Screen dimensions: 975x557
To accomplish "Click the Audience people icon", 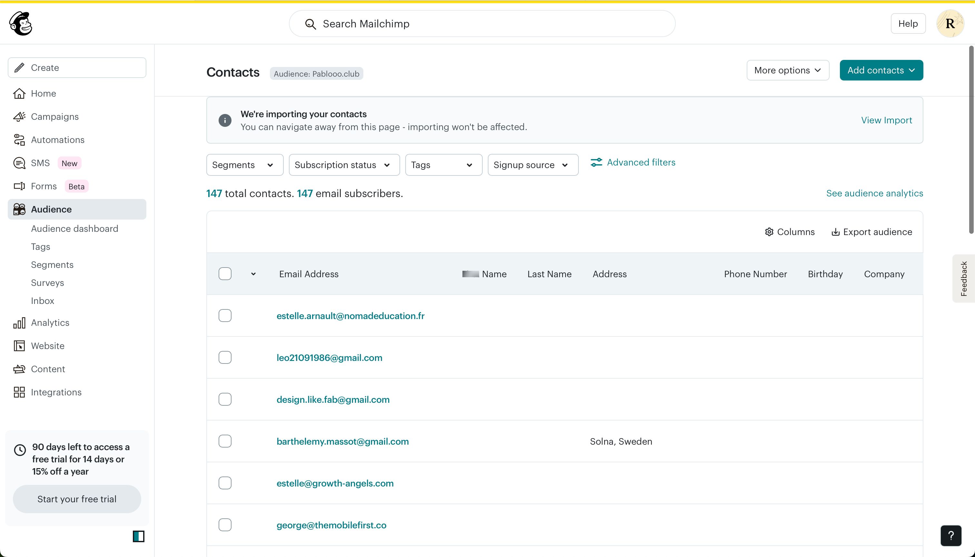I will [19, 209].
